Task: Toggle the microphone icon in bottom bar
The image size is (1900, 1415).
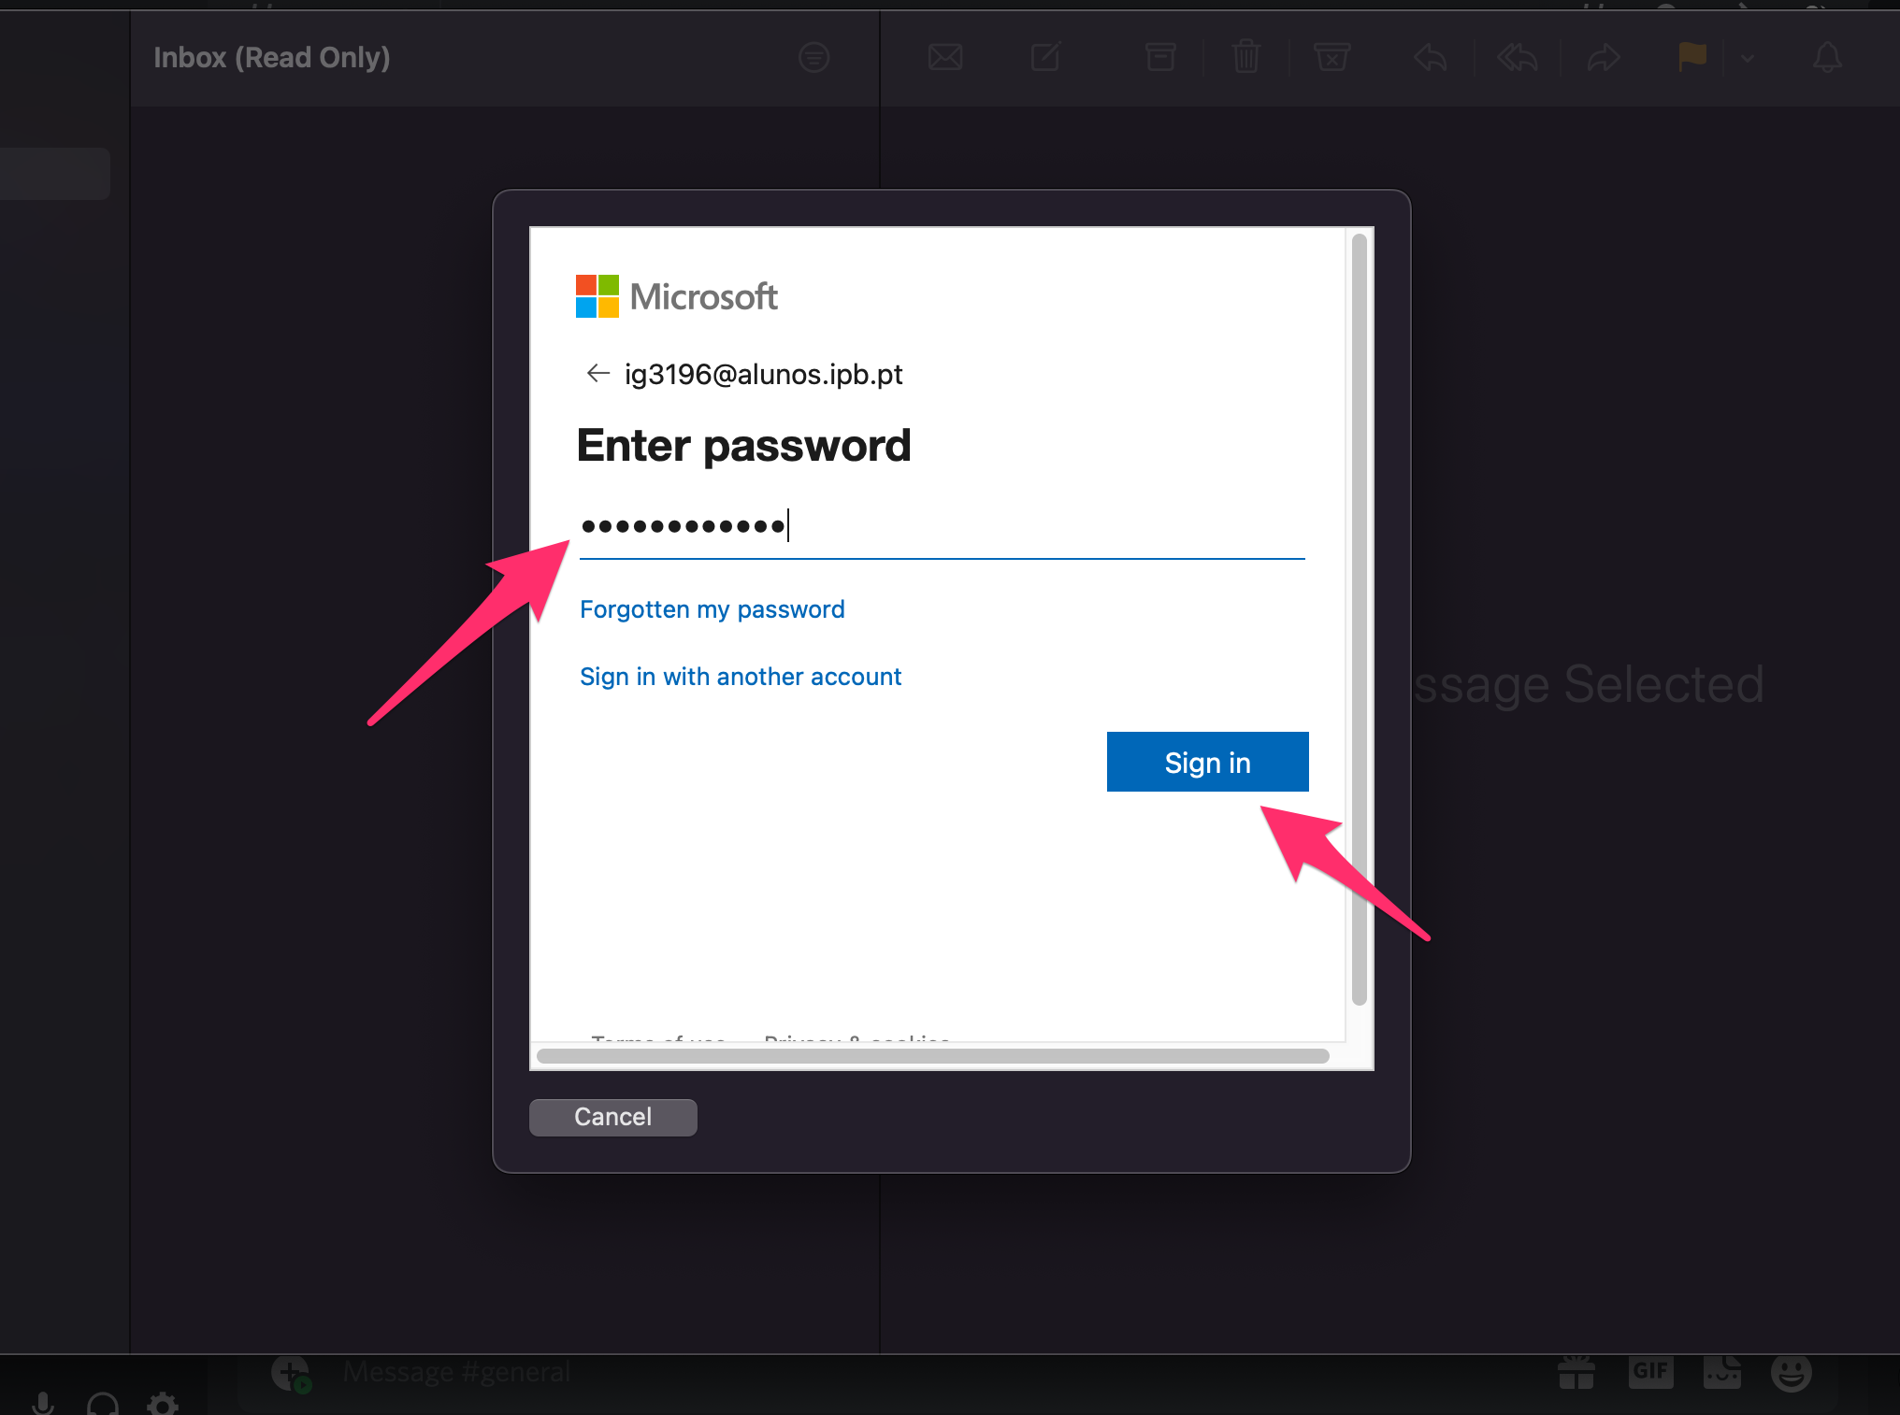Action: point(43,1403)
